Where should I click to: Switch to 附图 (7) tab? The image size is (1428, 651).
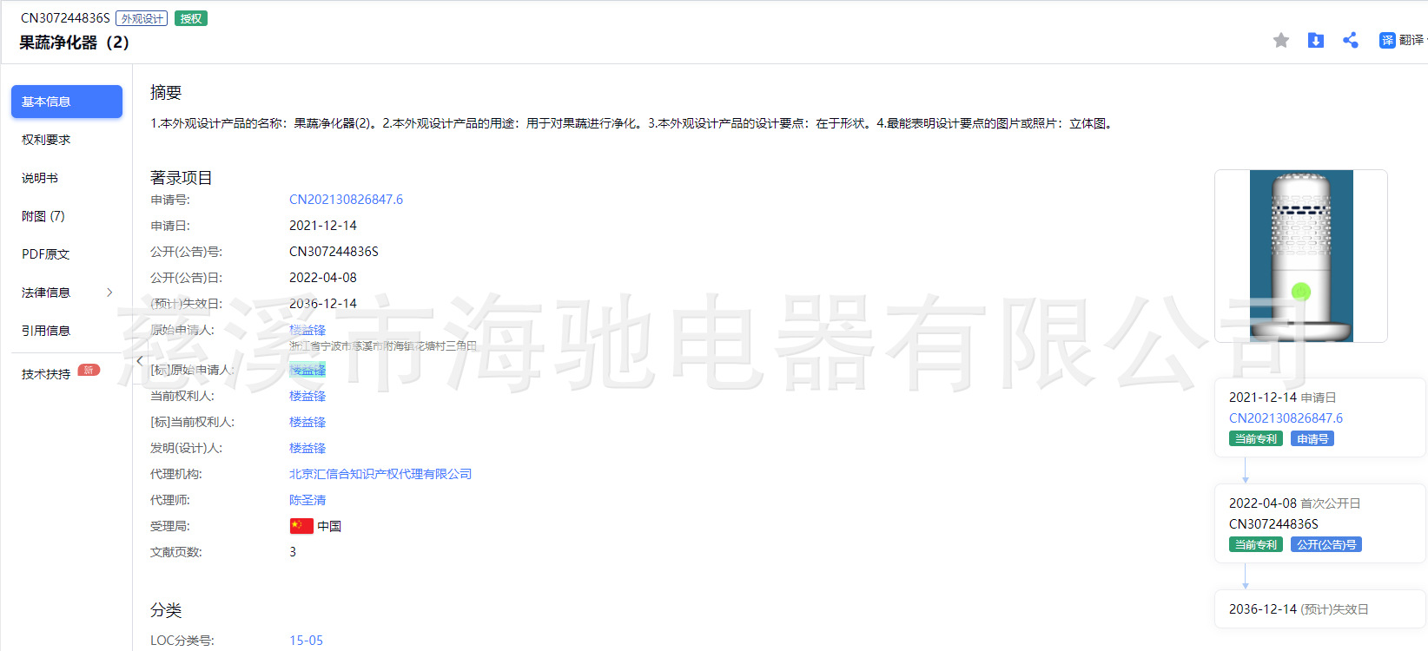pyautogui.click(x=43, y=216)
